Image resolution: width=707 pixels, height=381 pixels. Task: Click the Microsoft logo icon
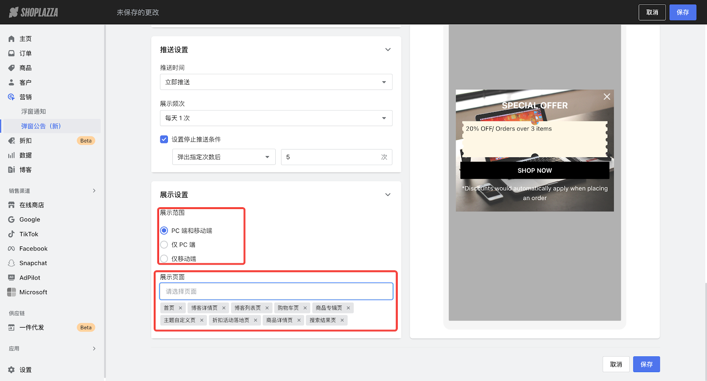(x=11, y=292)
